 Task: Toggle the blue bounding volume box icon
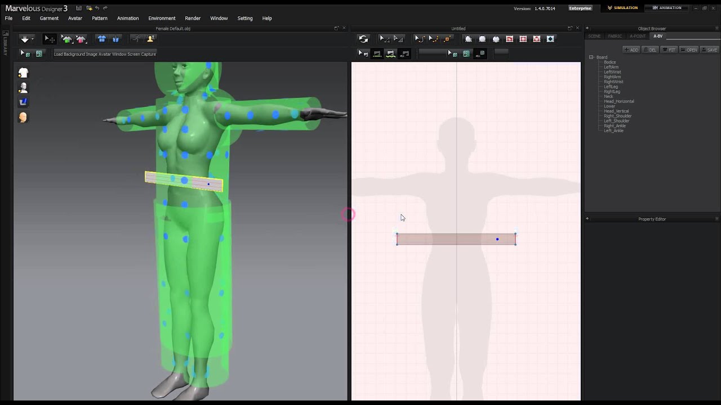[115, 39]
